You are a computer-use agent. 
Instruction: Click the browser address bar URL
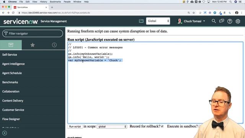pyautogui.click(x=56, y=13)
